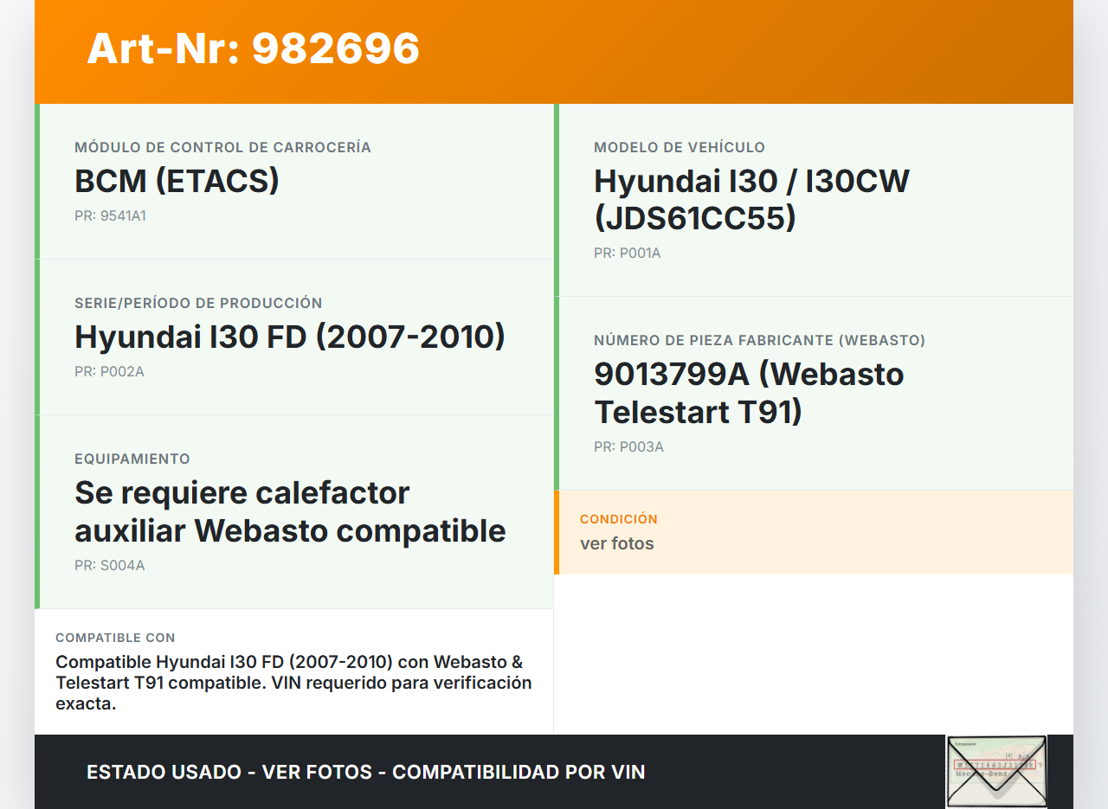Click the PR: S004A code
Viewport: 1108px width, 809px height.
[109, 565]
